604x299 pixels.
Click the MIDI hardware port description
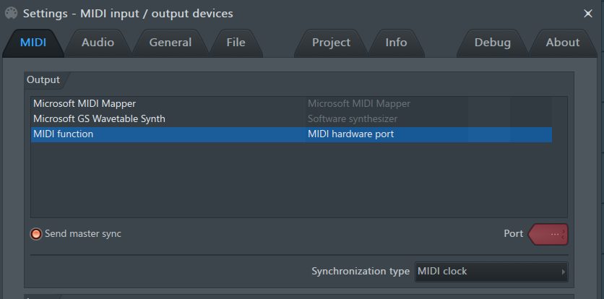click(x=350, y=134)
